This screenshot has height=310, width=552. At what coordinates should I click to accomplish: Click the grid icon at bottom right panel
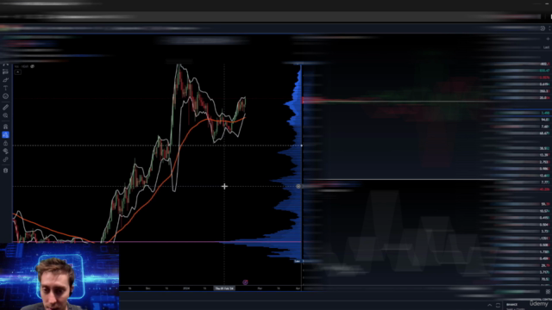548,292
